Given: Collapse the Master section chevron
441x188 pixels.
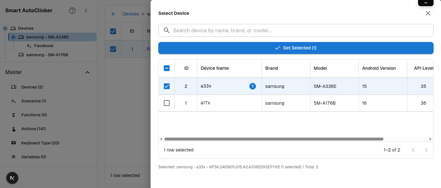Looking at the screenshot, I should click(x=87, y=72).
